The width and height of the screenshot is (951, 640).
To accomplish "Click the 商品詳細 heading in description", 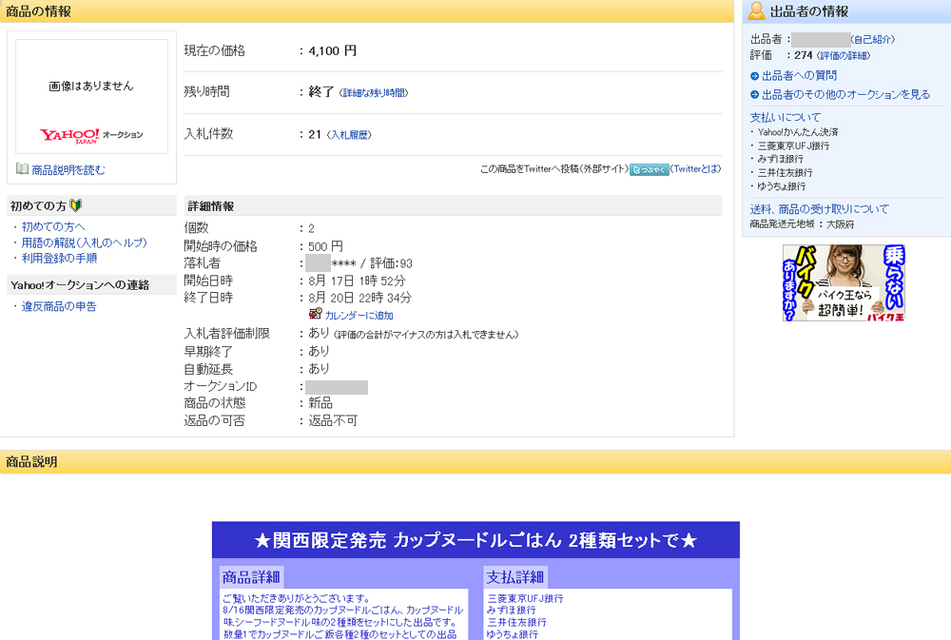I will pyautogui.click(x=251, y=577).
